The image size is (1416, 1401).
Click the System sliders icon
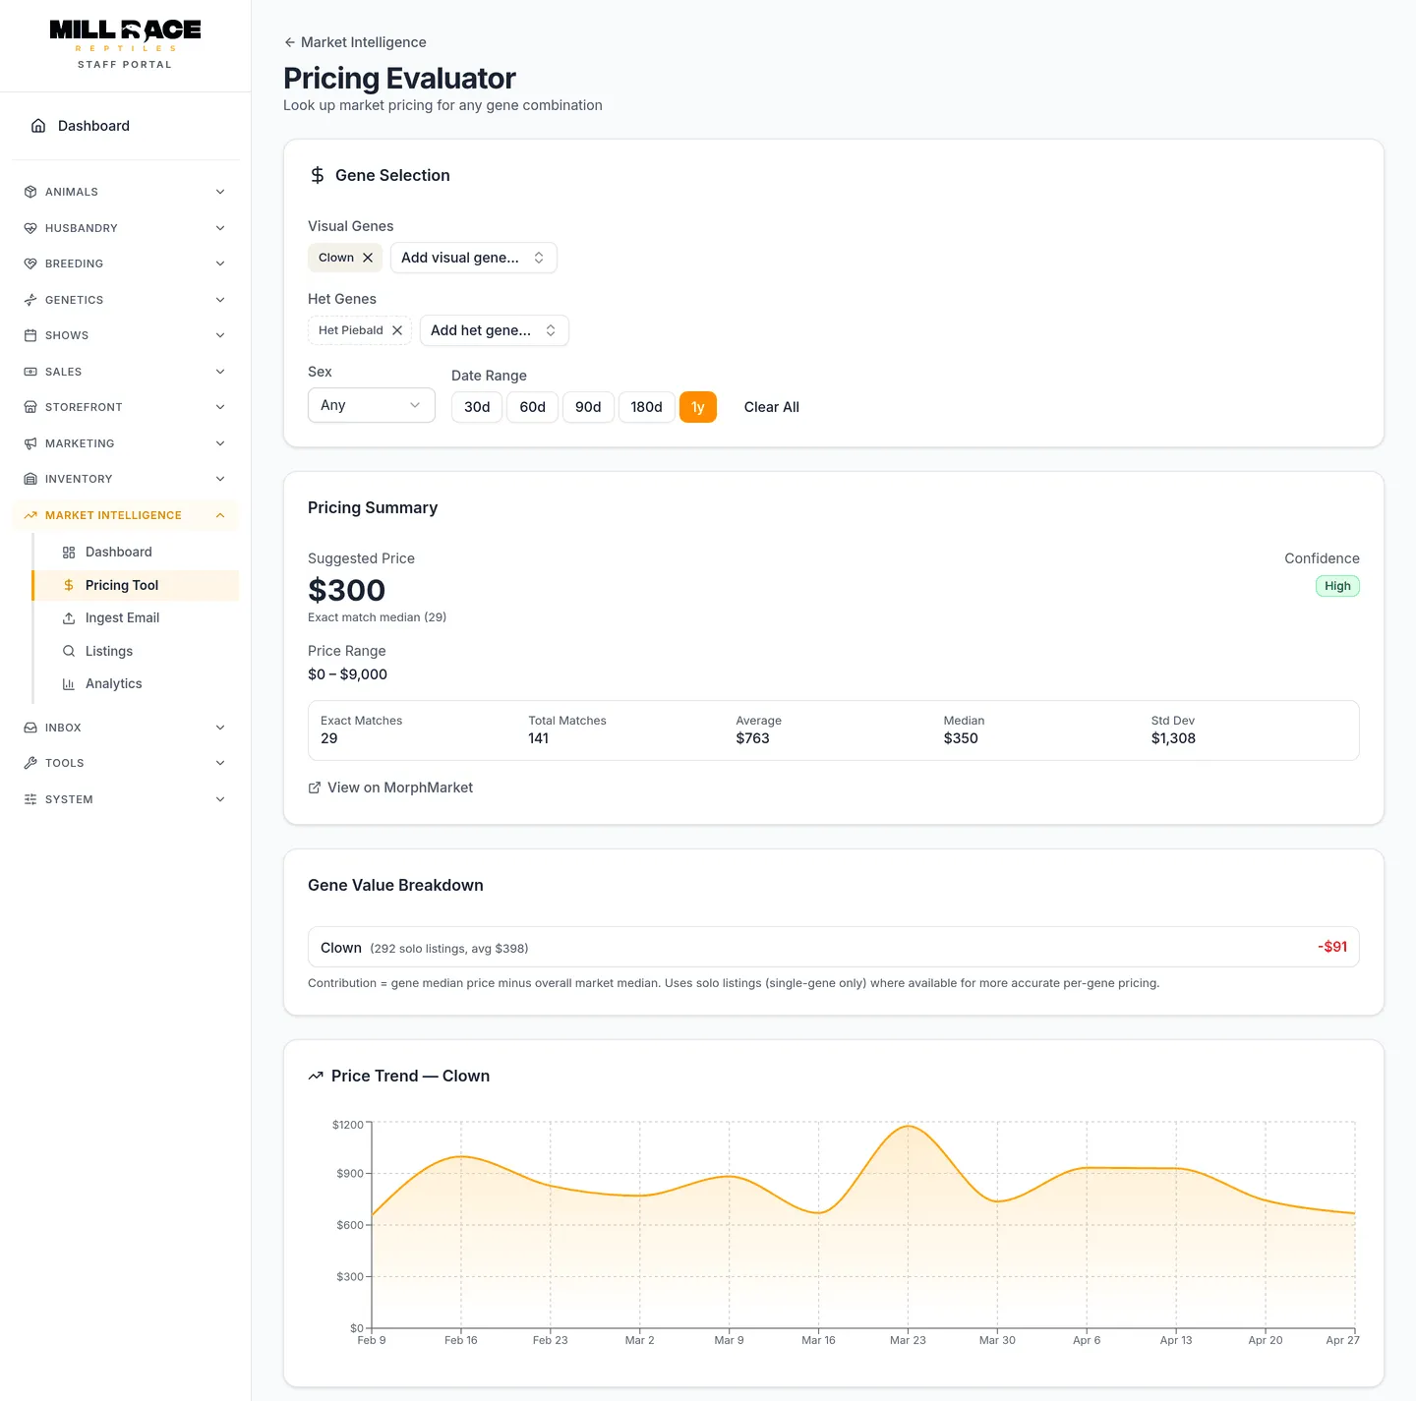click(30, 799)
